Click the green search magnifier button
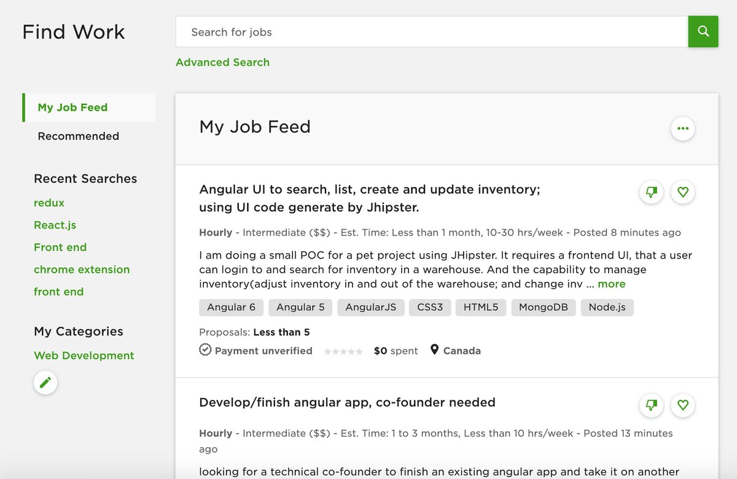This screenshot has height=479, width=737. 703,32
